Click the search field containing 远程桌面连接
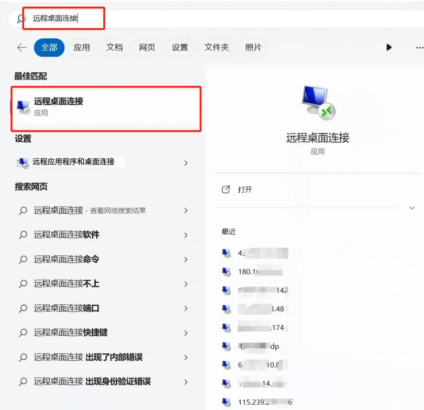Screen dimensions: 424x410 point(216,18)
